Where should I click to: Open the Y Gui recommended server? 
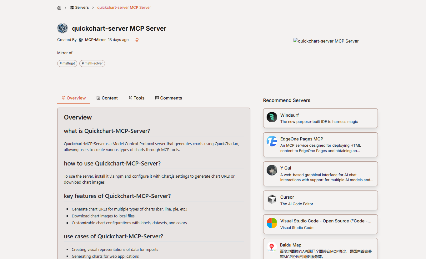click(x=320, y=174)
